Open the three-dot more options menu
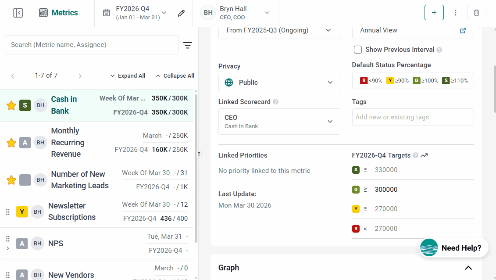The image size is (496, 280). [x=456, y=13]
